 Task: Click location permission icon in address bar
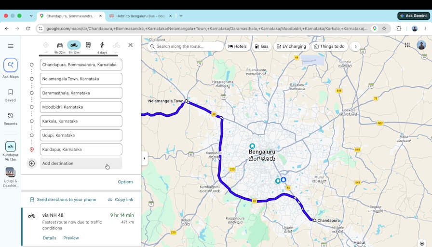click(x=375, y=28)
